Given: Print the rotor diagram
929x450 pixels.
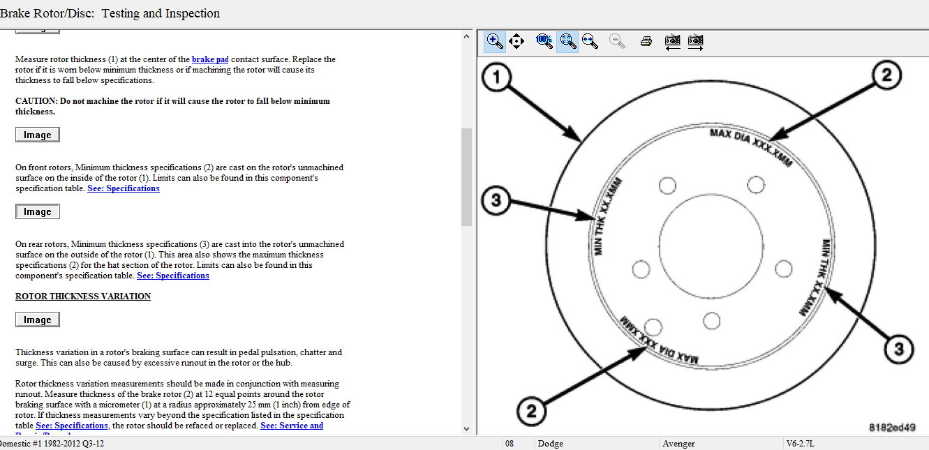Looking at the screenshot, I should pos(646,41).
